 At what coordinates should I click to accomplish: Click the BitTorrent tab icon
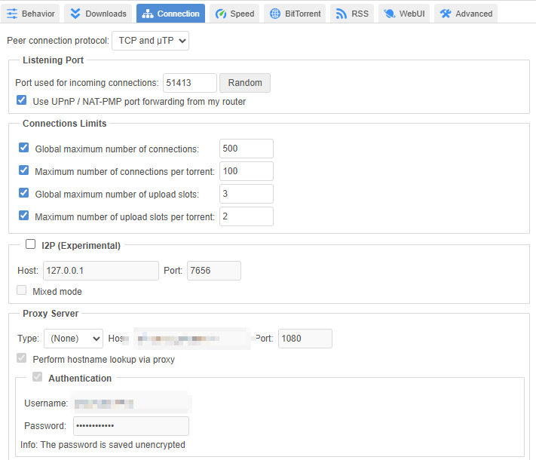tap(275, 14)
